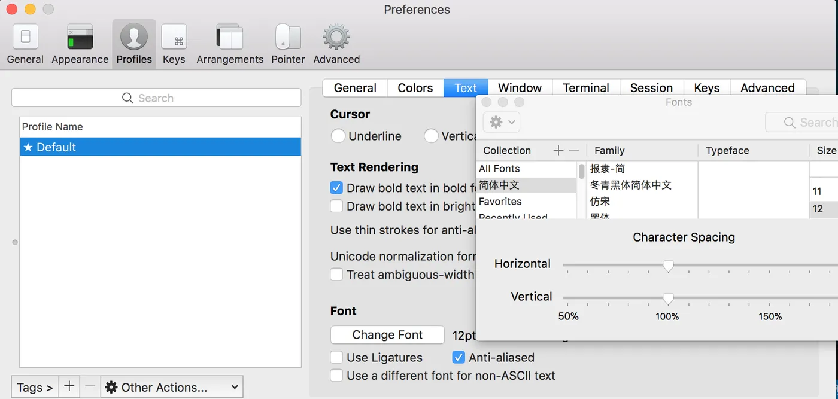The width and height of the screenshot is (838, 399).
Task: Click the Horizontal character spacing slider handle
Action: click(668, 266)
